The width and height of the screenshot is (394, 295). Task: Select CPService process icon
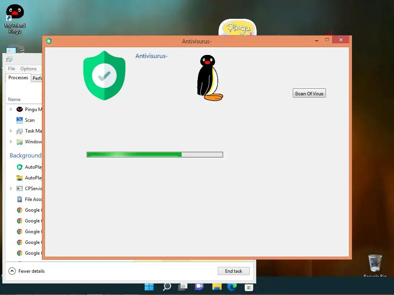coord(20,188)
